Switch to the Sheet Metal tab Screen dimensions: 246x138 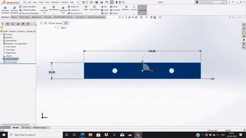tap(24, 17)
